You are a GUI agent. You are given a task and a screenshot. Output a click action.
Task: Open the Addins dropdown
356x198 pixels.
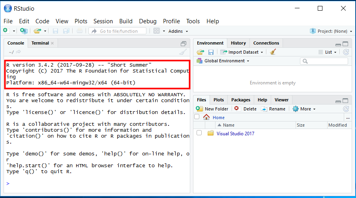point(178,31)
